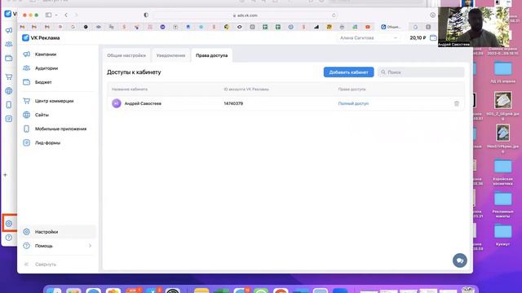Click the VK Реклама logo

[x=41, y=38]
